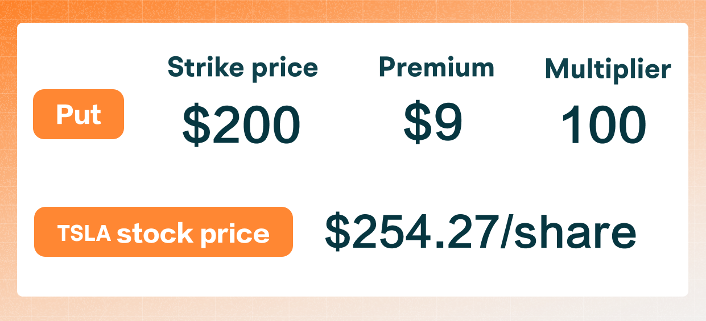Click the 100 multiplier value

pyautogui.click(x=604, y=125)
